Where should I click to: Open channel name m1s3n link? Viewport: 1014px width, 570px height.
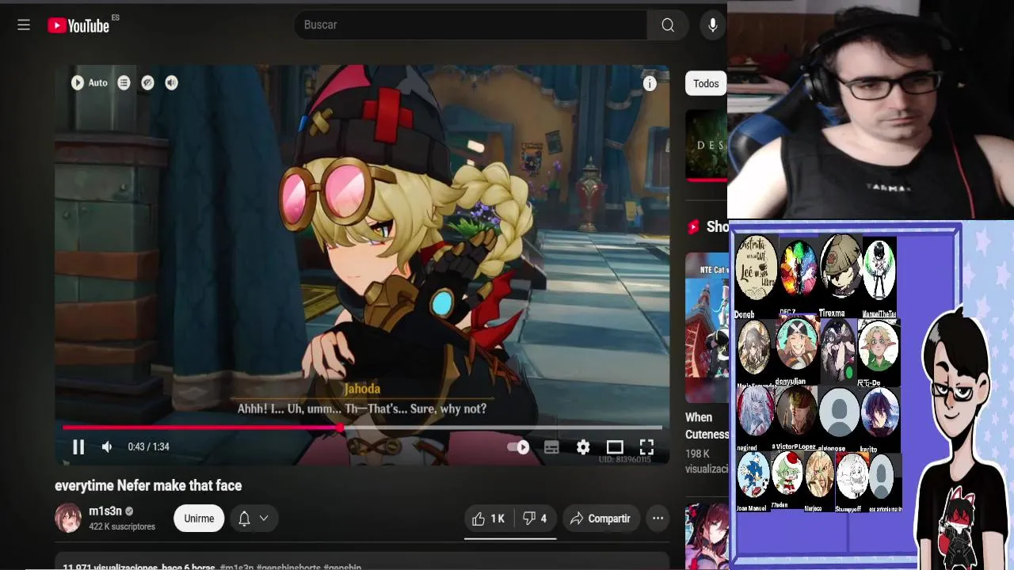click(105, 511)
